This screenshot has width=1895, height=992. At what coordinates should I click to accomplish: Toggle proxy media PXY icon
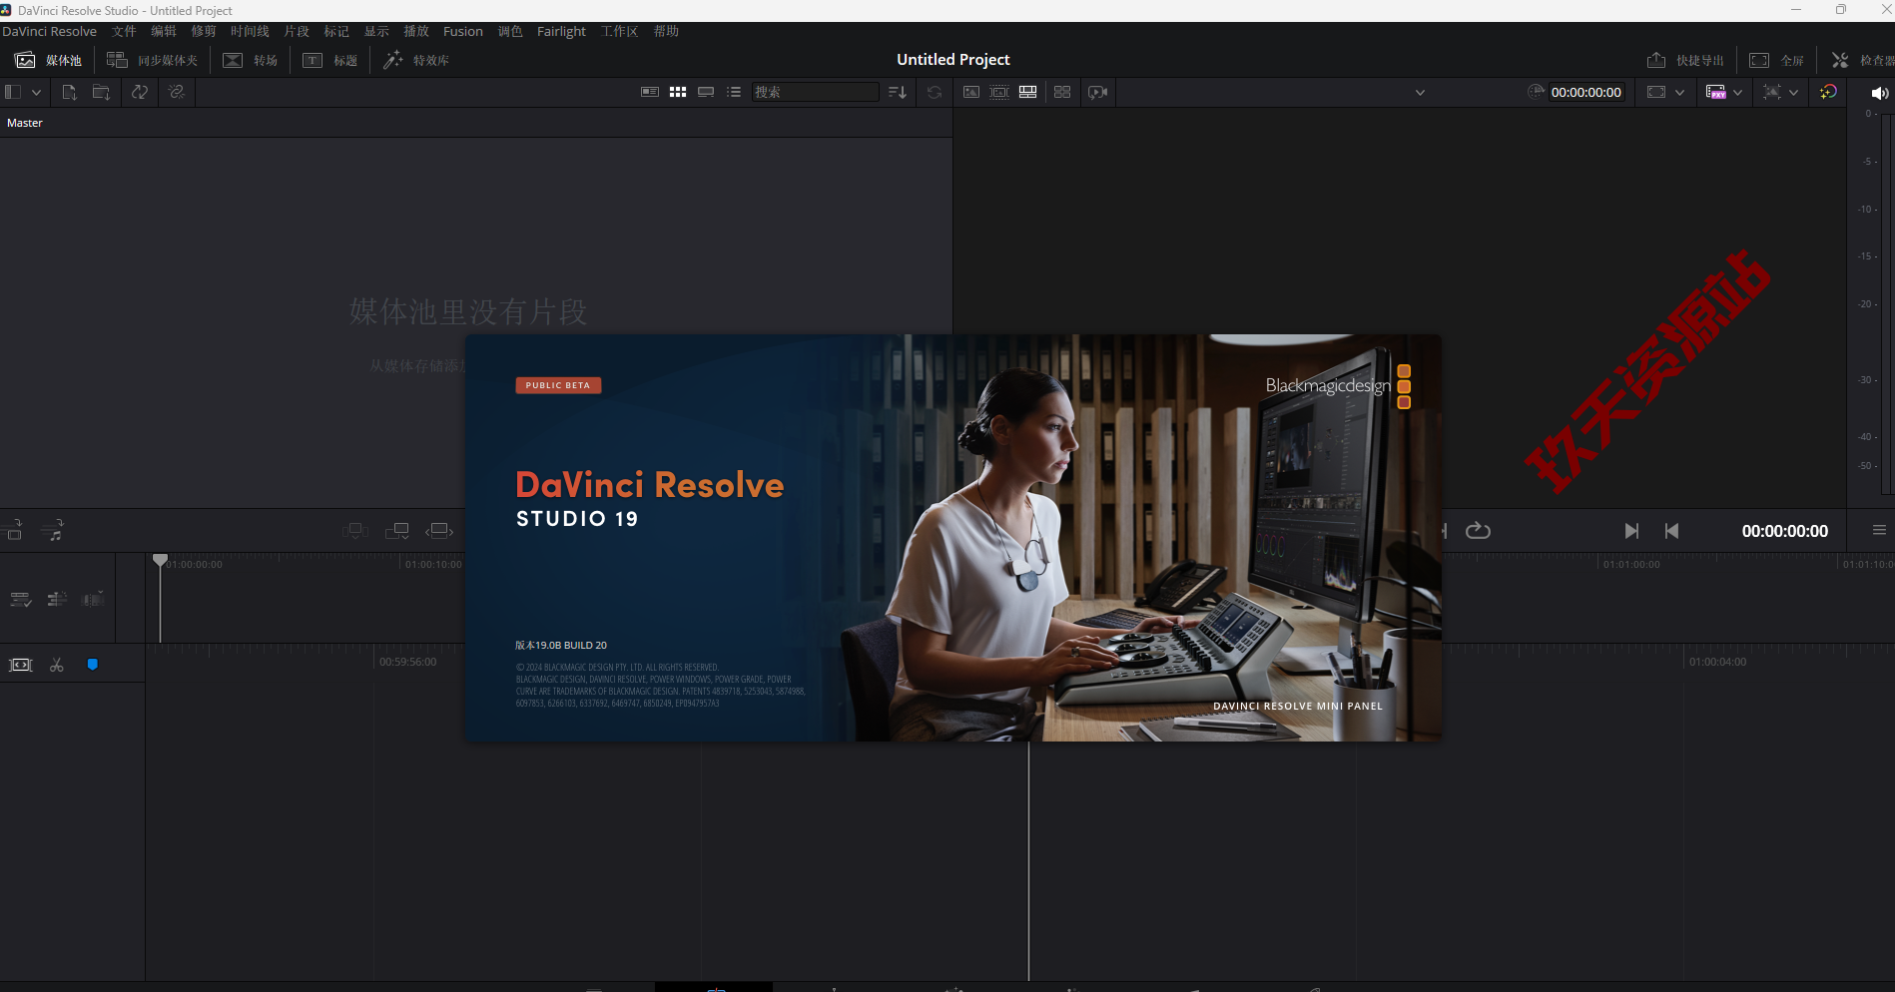(1716, 92)
